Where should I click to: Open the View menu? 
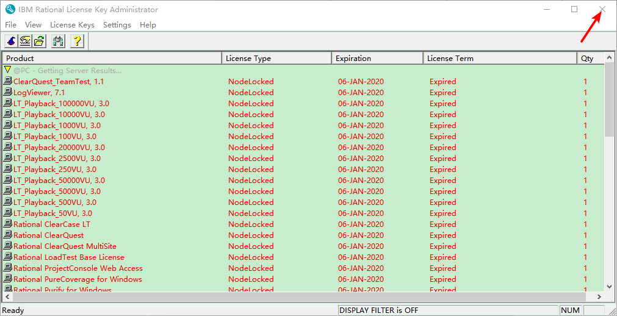pos(33,25)
